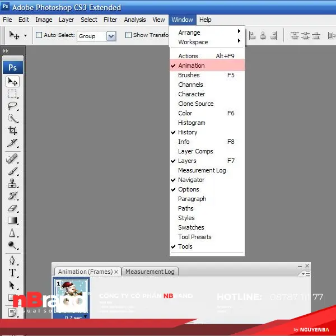The height and width of the screenshot is (336, 336).
Task: Select the Lasso tool
Action: (x=12, y=106)
